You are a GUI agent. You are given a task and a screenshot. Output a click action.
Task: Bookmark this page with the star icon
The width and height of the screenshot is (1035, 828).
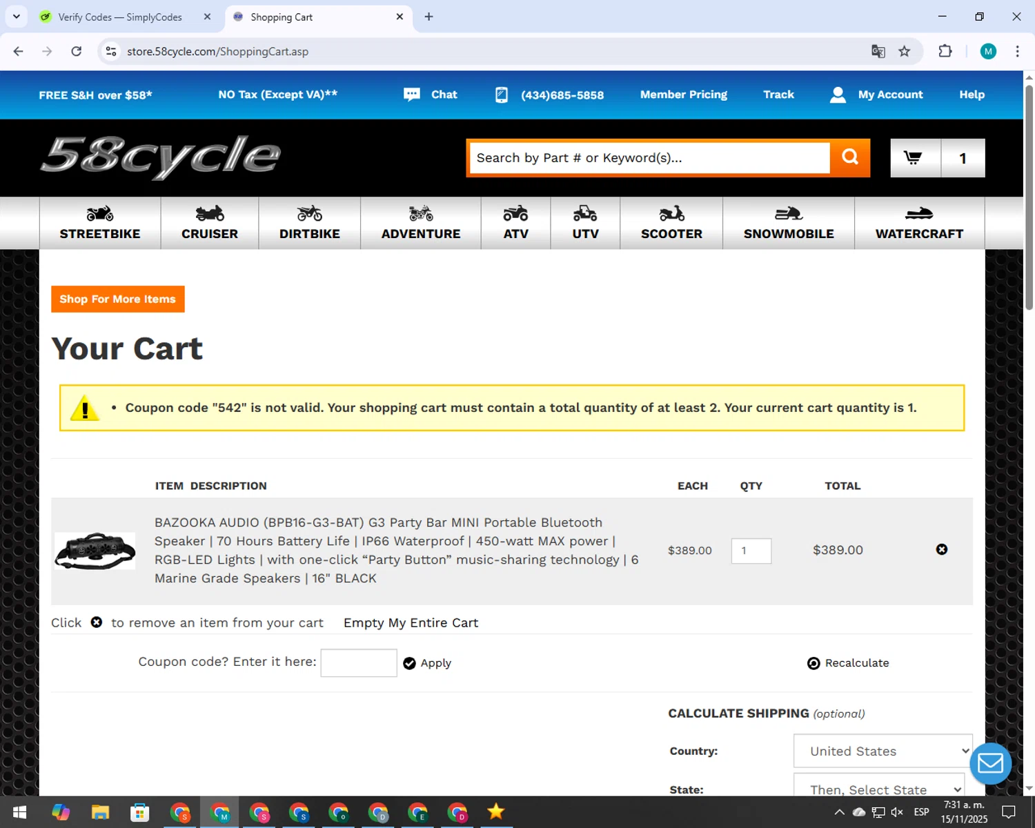[x=904, y=51]
